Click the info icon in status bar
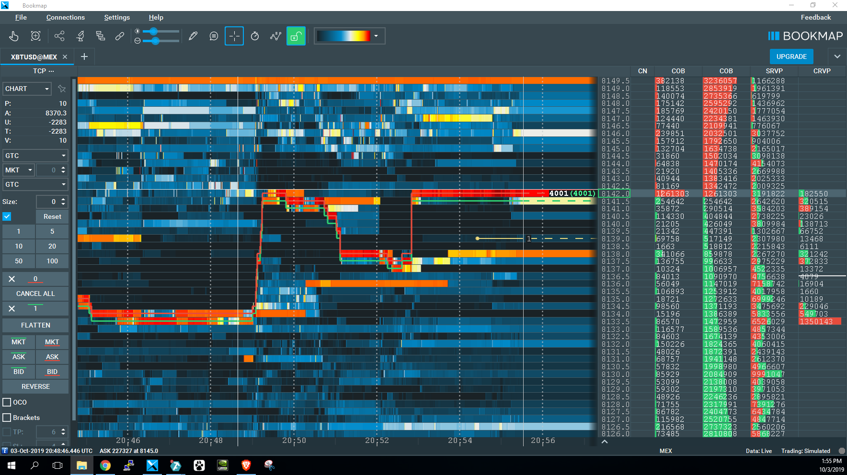Image resolution: width=847 pixels, height=475 pixels. tap(5, 451)
